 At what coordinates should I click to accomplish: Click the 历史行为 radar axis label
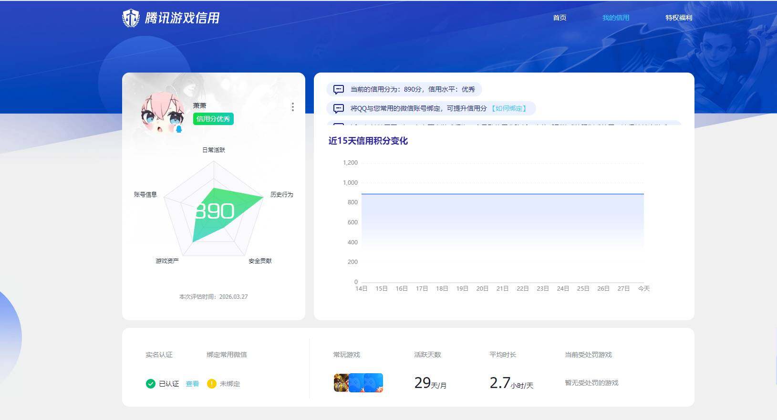pos(282,195)
